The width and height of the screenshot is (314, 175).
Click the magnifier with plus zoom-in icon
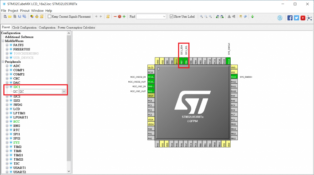(201, 17)
